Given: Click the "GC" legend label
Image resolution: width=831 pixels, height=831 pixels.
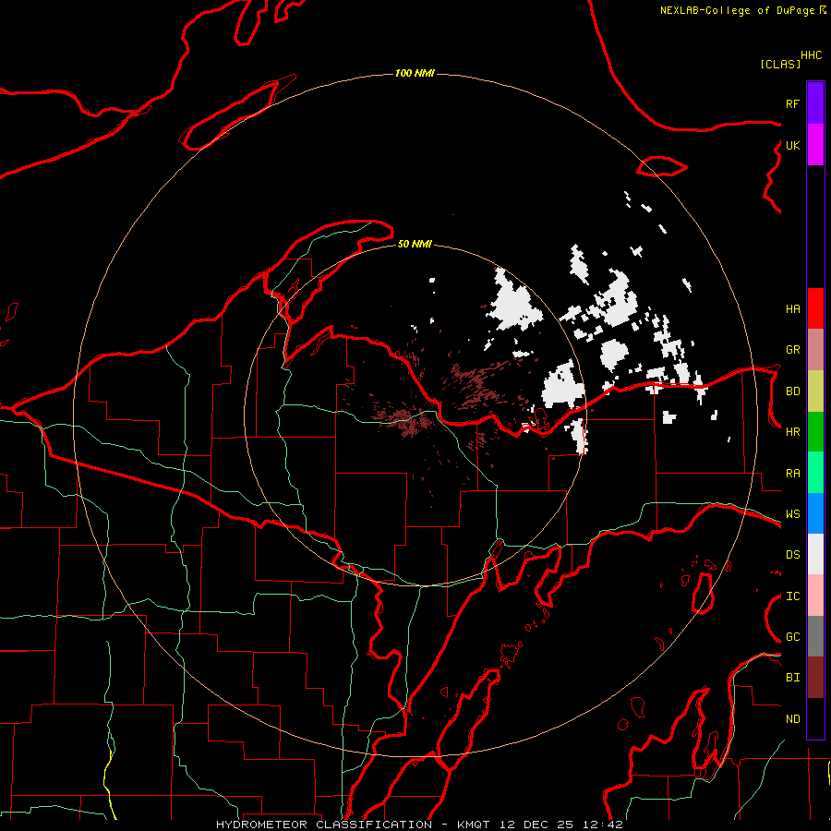Looking at the screenshot, I should (x=792, y=637).
